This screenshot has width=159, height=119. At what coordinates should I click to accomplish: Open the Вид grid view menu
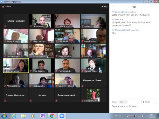[x=104, y=7]
